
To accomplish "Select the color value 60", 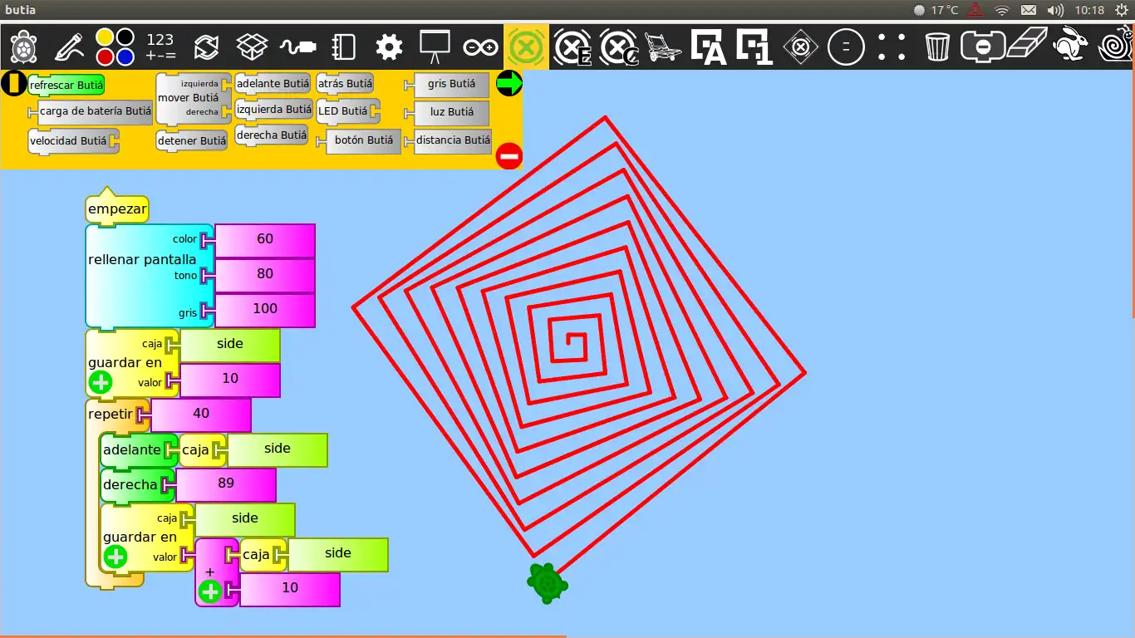I will (265, 240).
